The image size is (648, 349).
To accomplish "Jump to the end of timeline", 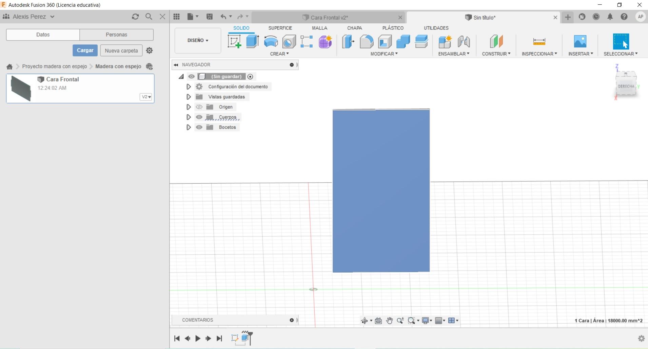I will 219,338.
